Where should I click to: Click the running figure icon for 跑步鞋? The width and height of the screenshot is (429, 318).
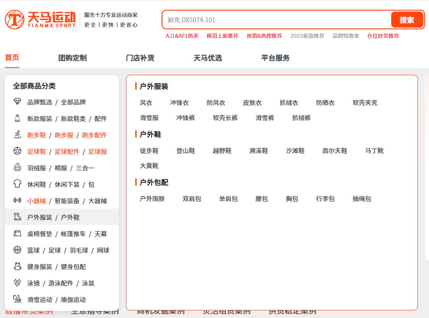click(x=17, y=135)
